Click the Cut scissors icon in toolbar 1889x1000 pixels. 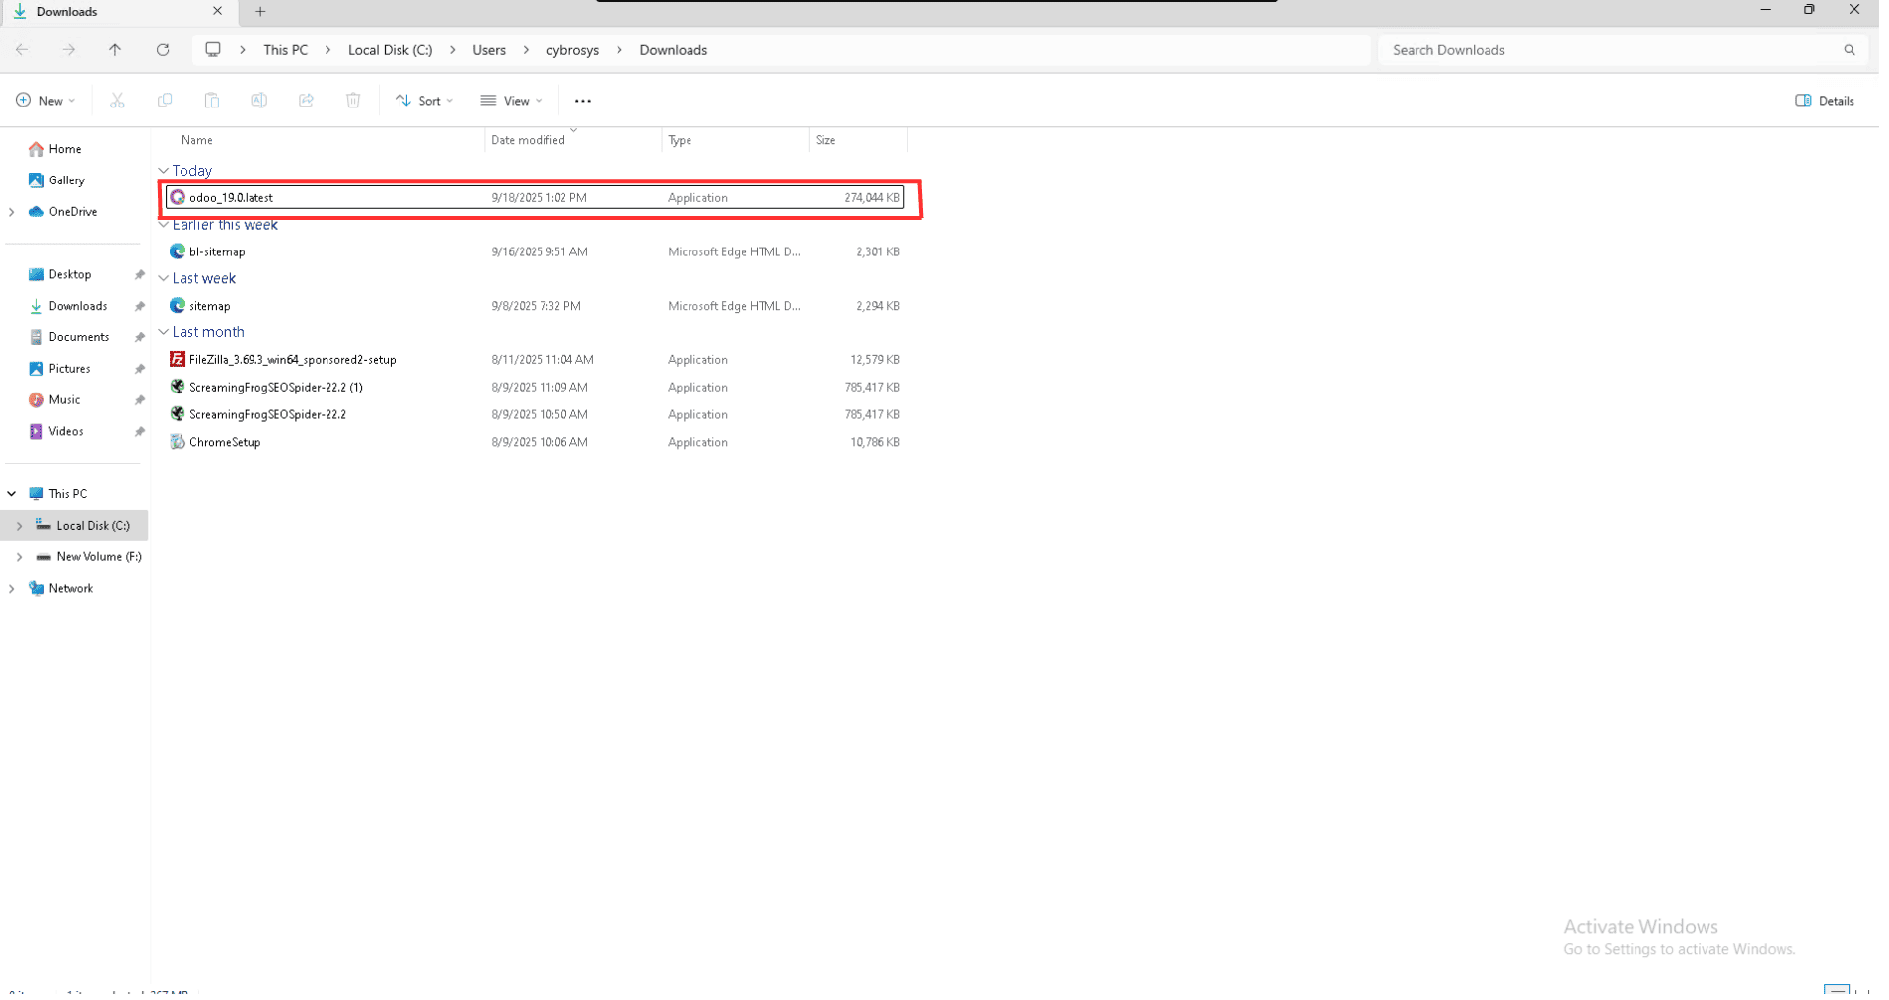[x=117, y=101]
